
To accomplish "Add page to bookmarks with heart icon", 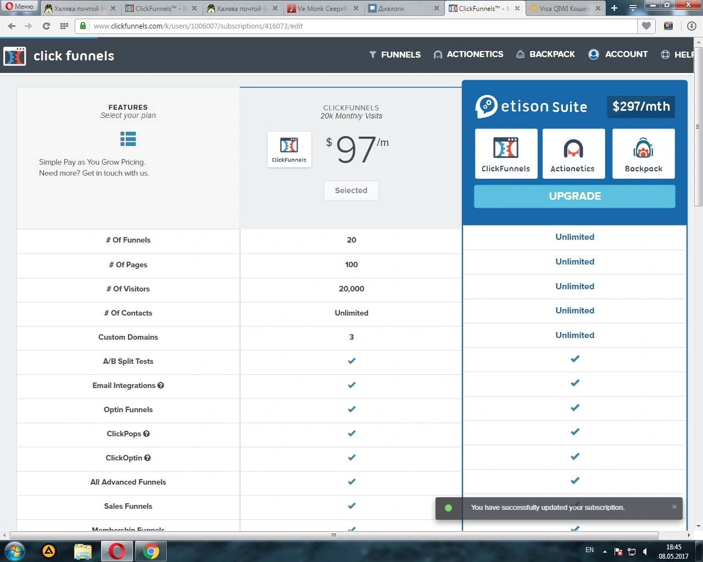I will [x=646, y=26].
